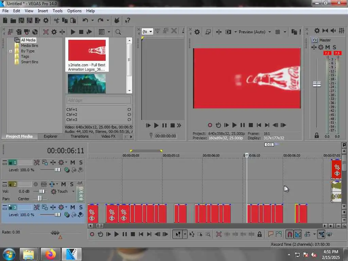Switch to the Transitions tab
Image resolution: width=348 pixels, height=261 pixels.
pyautogui.click(x=80, y=137)
